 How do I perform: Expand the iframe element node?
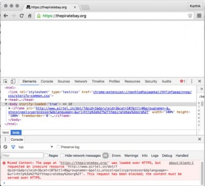coord(10,108)
